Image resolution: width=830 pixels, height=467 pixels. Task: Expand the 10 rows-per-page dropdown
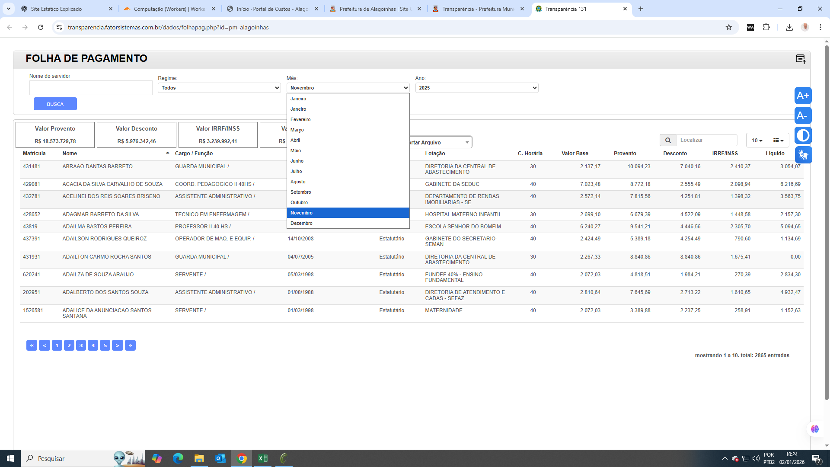[757, 140]
